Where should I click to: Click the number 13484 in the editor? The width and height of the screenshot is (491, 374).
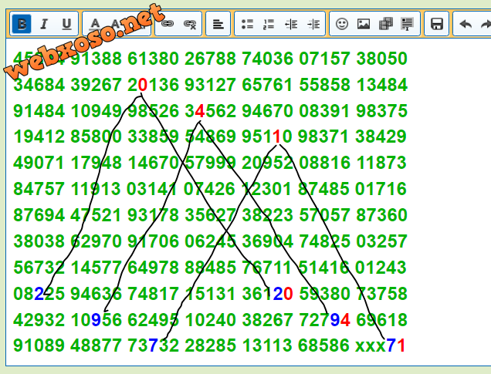pos(381,85)
